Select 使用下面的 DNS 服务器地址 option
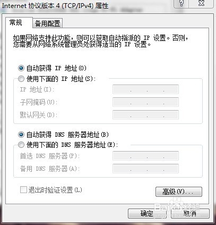 click(x=21, y=145)
